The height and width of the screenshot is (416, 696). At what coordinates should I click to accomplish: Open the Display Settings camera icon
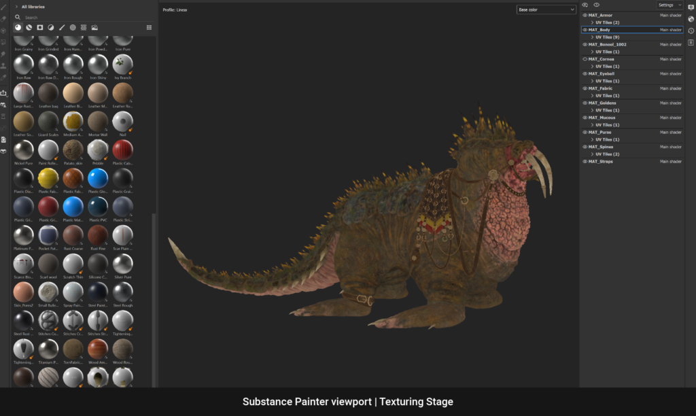tap(691, 7)
